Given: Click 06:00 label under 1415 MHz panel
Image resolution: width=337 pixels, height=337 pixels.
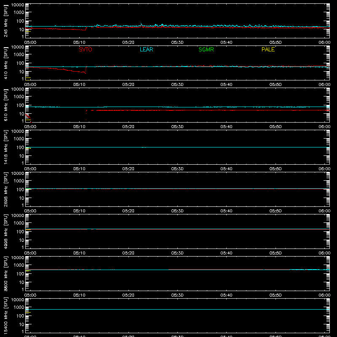Looking at the screenshot, I should pos(324,169).
